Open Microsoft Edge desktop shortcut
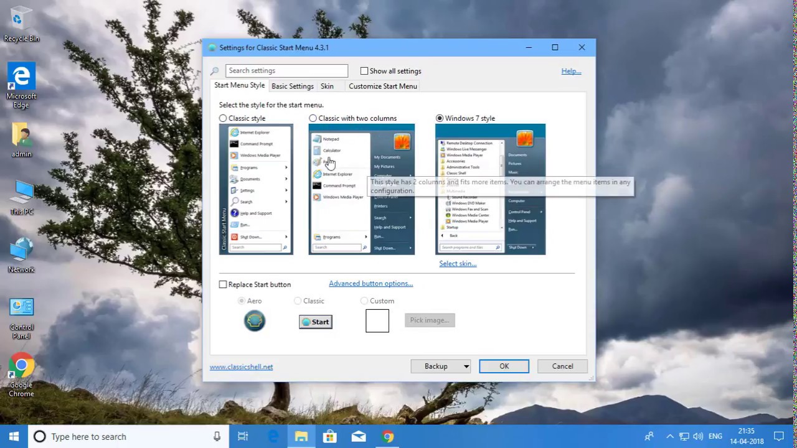The width and height of the screenshot is (797, 448). pyautogui.click(x=21, y=86)
